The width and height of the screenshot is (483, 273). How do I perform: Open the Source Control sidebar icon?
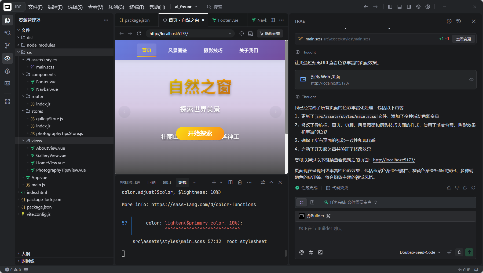pos(8,45)
